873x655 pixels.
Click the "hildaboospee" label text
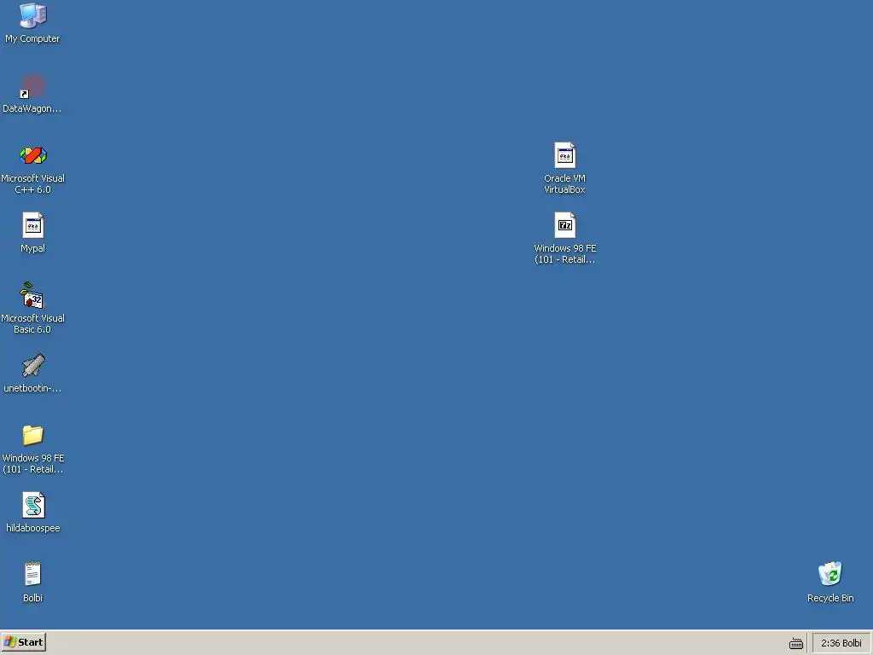pos(33,528)
